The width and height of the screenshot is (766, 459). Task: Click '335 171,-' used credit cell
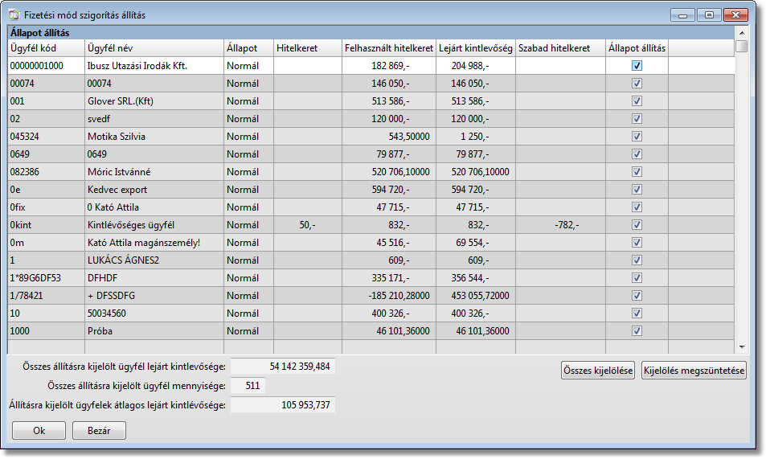(x=389, y=277)
